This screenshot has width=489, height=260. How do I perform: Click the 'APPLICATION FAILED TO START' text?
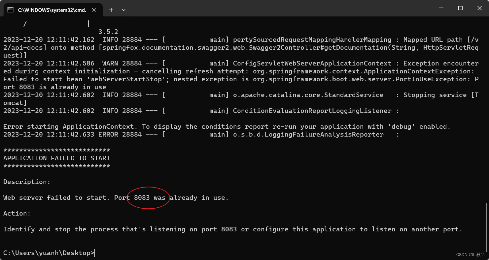[x=56, y=158]
